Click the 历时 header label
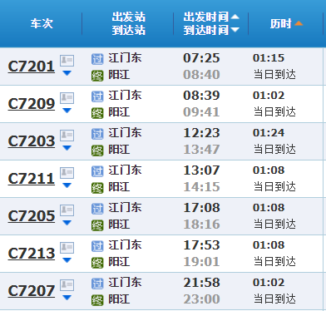The width and height of the screenshot is (326, 311). pyautogui.click(x=281, y=23)
